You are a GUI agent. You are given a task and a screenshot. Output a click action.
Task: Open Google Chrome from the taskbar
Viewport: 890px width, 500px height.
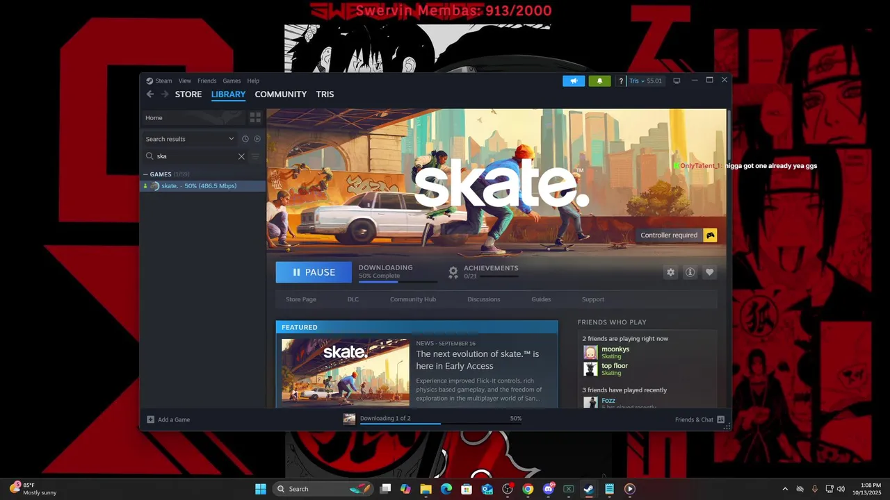528,489
